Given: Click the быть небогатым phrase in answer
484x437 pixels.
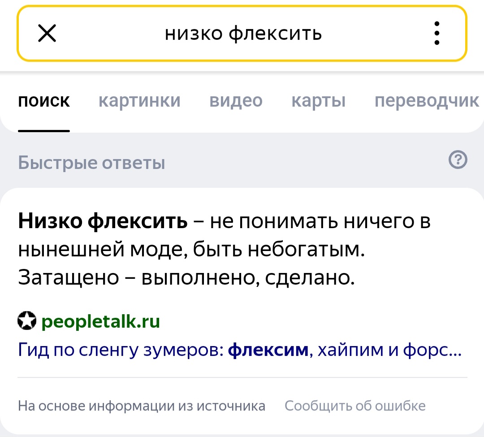Looking at the screenshot, I should point(279,249).
